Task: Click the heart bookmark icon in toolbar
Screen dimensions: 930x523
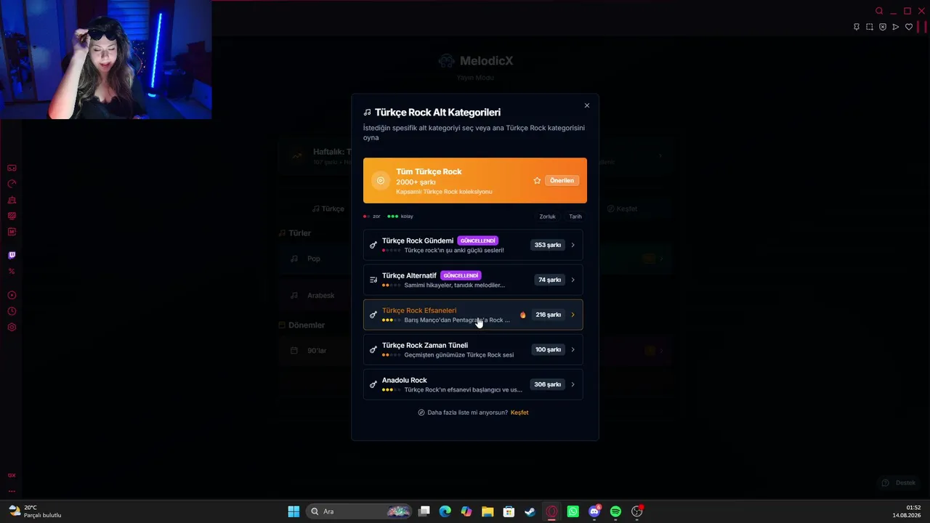Action: [909, 27]
